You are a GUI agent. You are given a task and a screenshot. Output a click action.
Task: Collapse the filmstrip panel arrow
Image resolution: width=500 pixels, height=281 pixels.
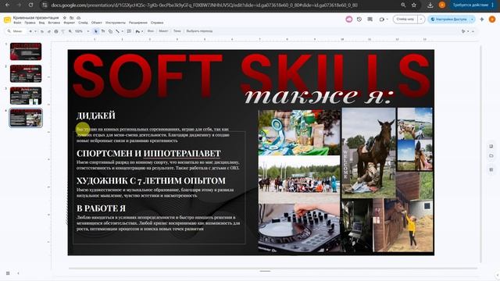18,273
